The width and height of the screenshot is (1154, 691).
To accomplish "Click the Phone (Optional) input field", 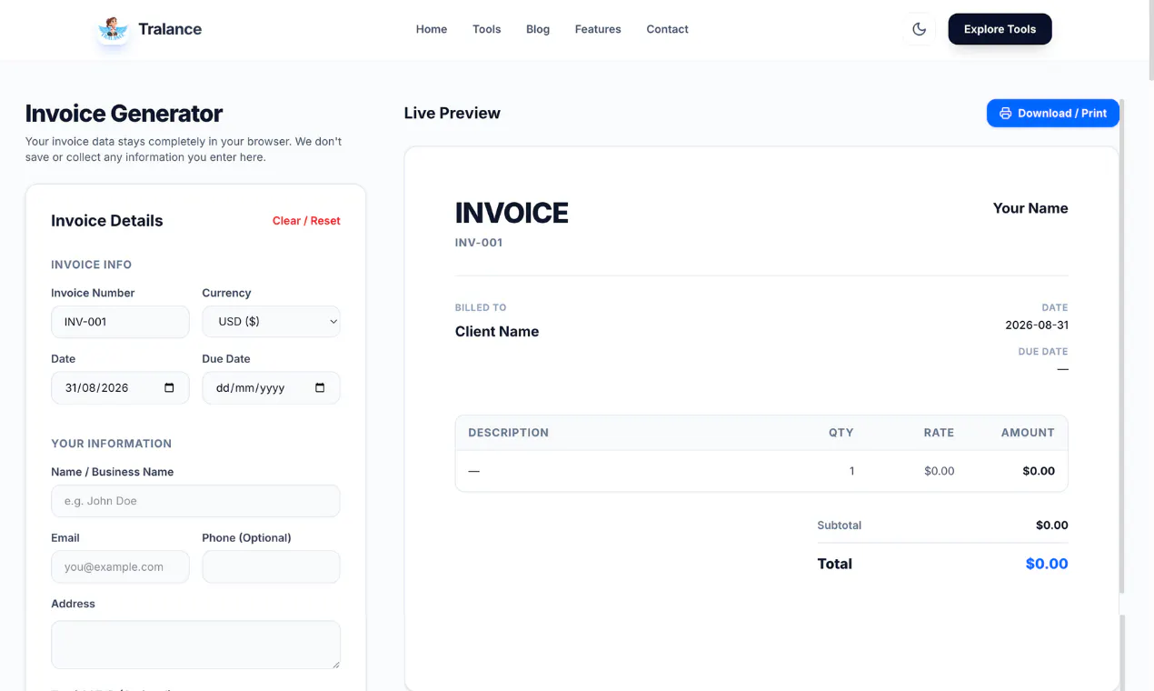I will [271, 566].
